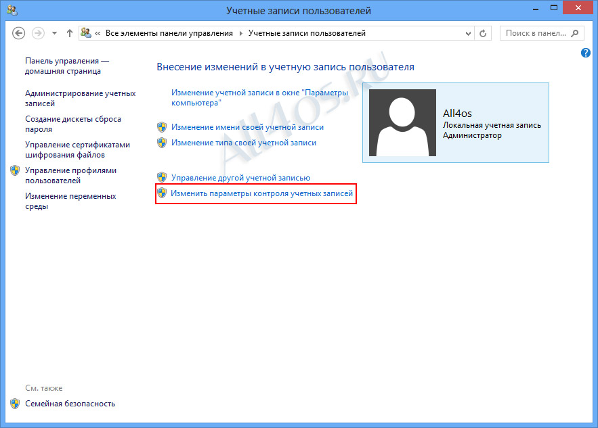
Task: Click shield icon beside 'Семейная безопасность'
Action: coord(15,404)
